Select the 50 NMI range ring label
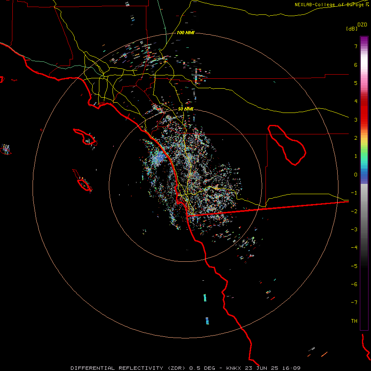Image resolution: width=371 pixels, height=371 pixels. pyautogui.click(x=186, y=109)
